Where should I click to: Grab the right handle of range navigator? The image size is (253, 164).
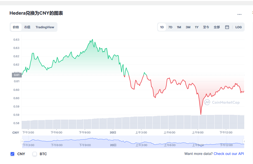click(244, 141)
